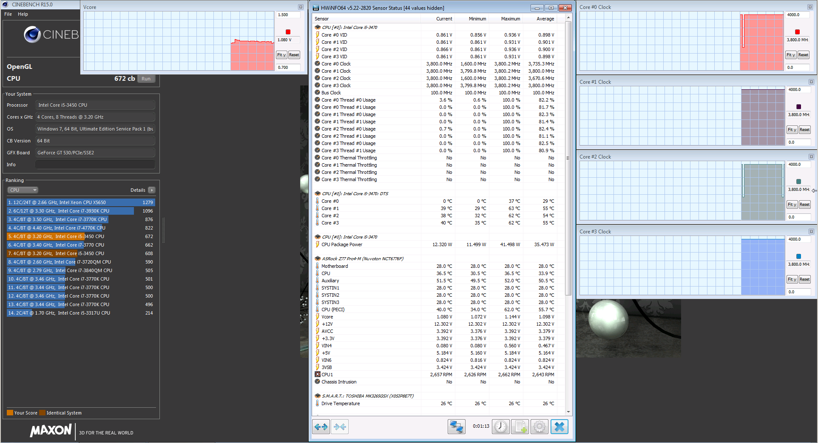Click the lightning icon beside the Vcore sensor
This screenshot has height=443, width=818.
(x=317, y=317)
